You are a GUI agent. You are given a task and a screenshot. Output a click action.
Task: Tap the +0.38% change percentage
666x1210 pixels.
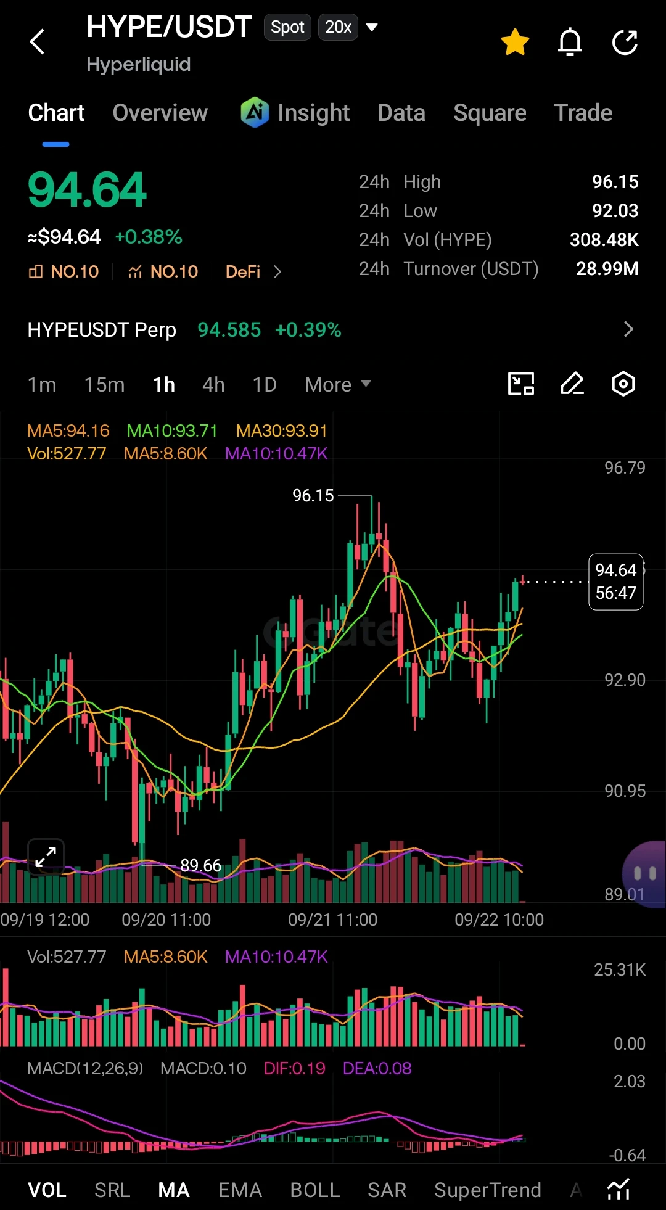149,237
